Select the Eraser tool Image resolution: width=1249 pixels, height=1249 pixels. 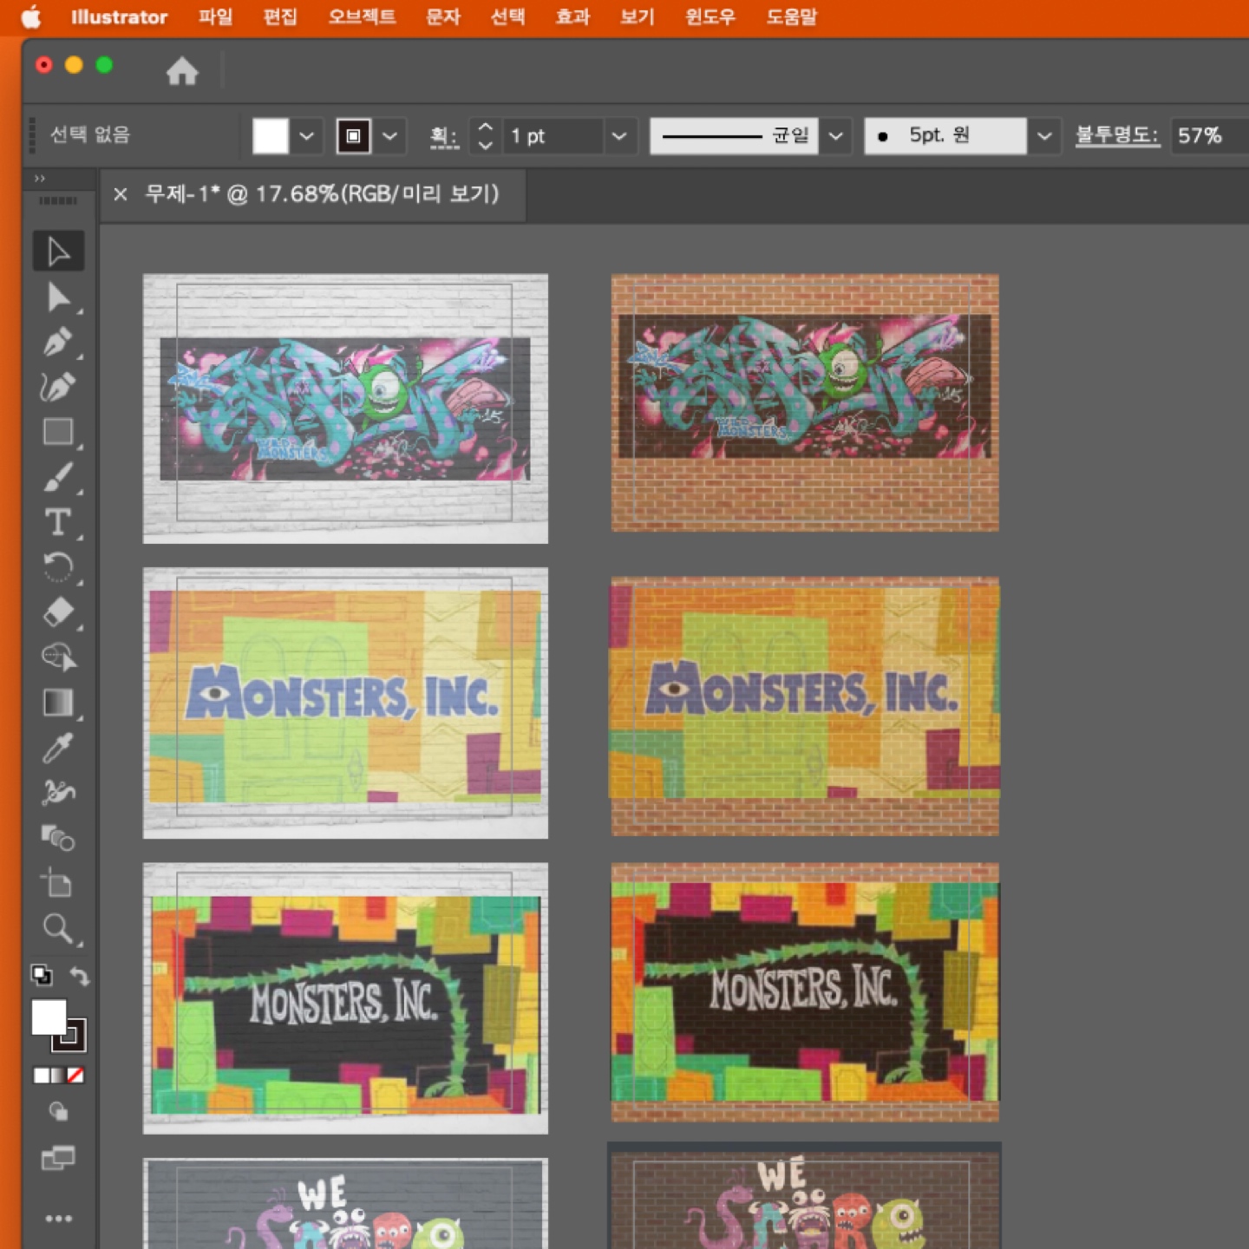click(58, 612)
